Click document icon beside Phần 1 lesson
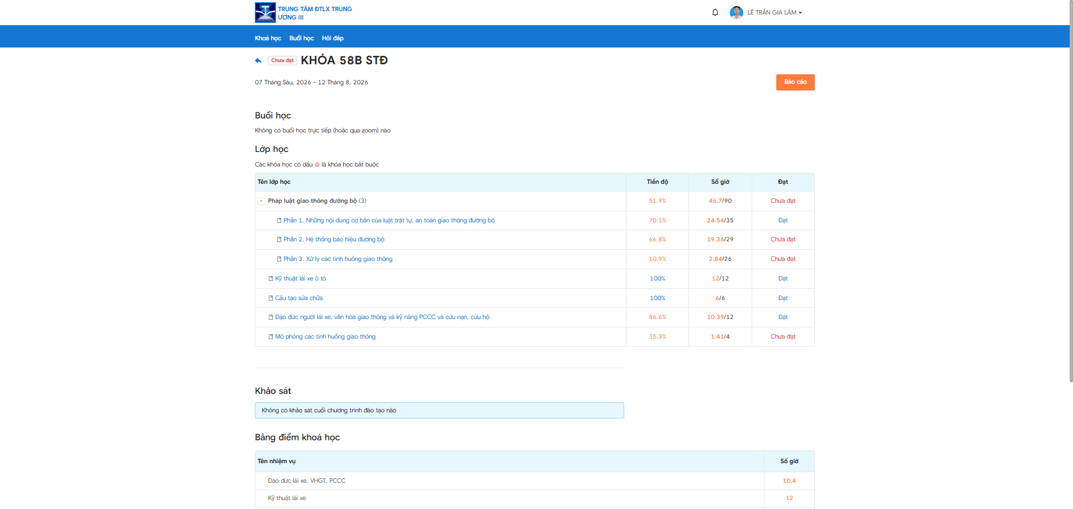 pos(279,221)
